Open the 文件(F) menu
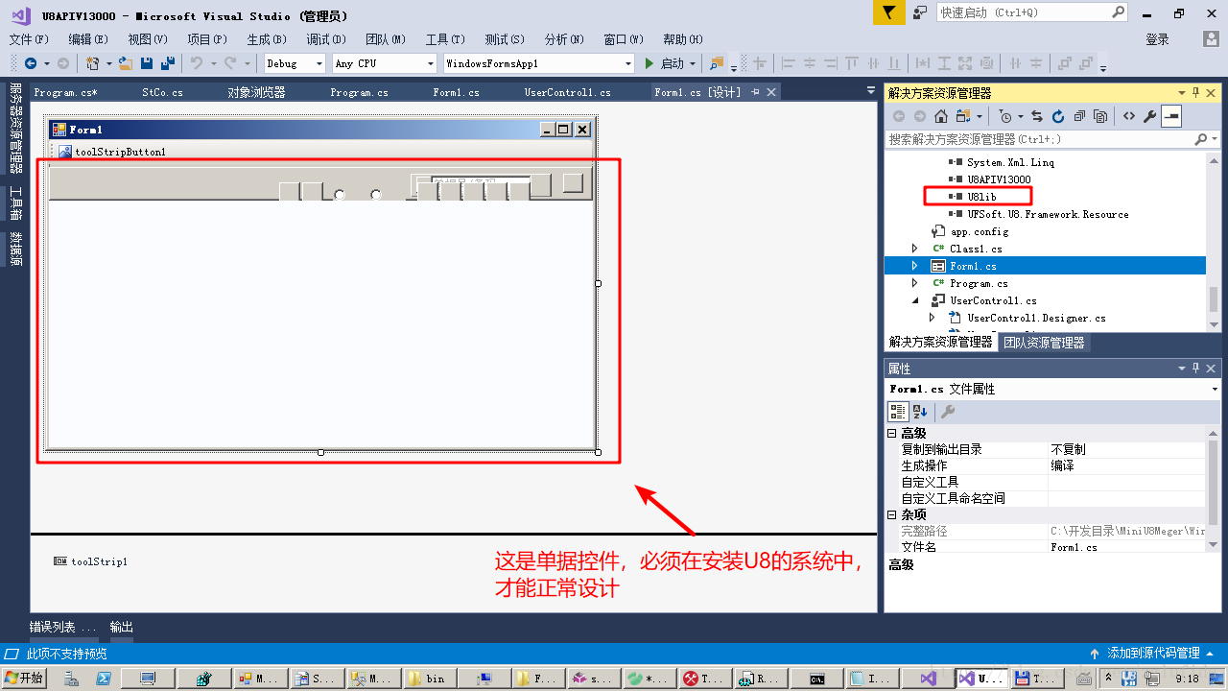 click(x=29, y=39)
